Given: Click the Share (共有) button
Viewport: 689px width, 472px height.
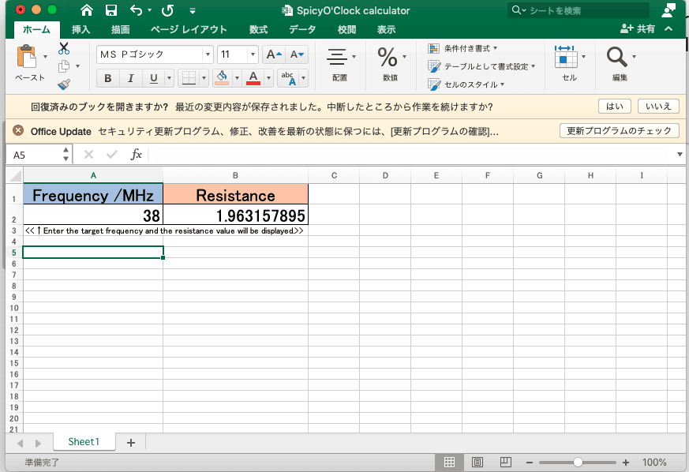Looking at the screenshot, I should click(638, 29).
